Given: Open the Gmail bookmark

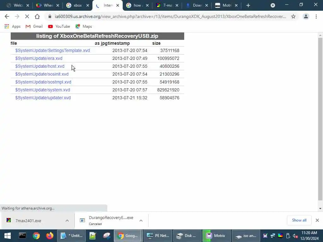Looking at the screenshot, I should 34,26.
